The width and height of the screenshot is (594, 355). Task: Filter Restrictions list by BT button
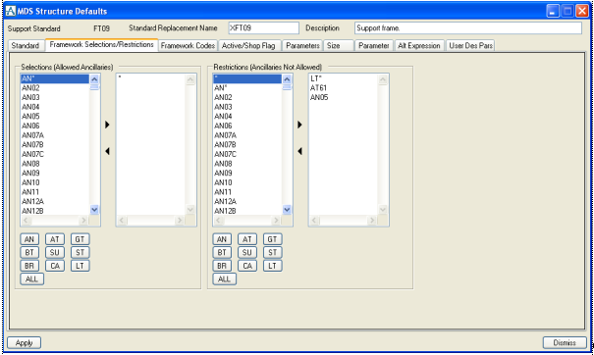click(222, 252)
